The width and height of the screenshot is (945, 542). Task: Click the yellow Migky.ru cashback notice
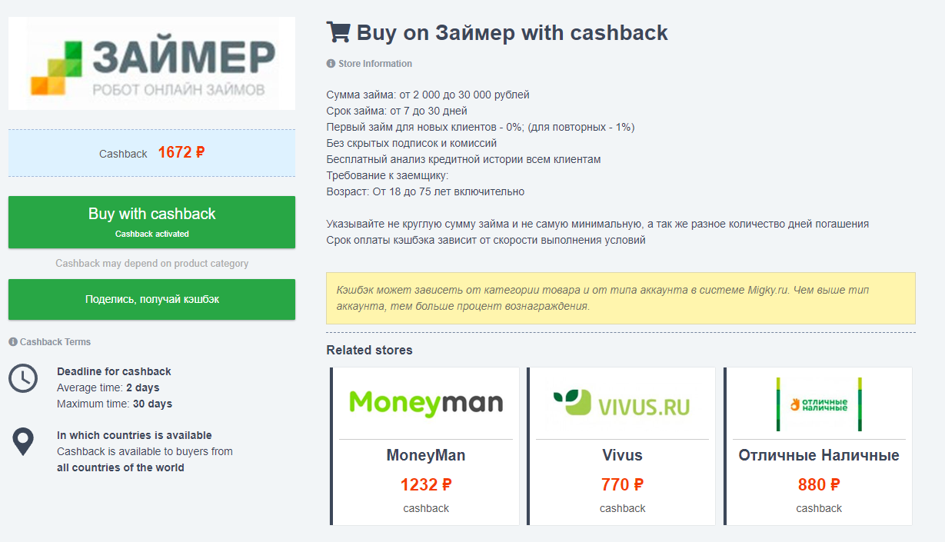click(x=621, y=298)
